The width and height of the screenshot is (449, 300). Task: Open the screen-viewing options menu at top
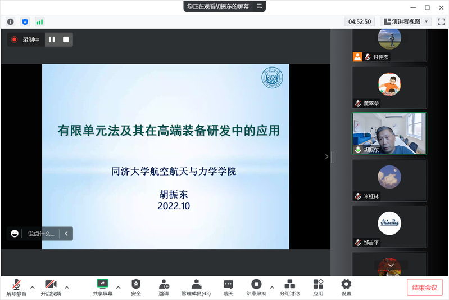259,6
